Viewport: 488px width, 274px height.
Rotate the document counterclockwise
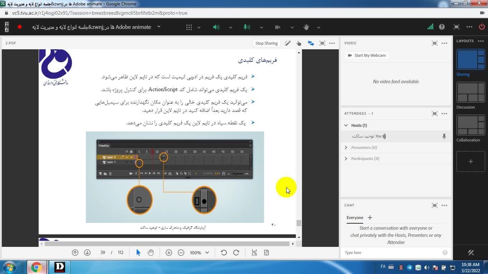(224, 253)
